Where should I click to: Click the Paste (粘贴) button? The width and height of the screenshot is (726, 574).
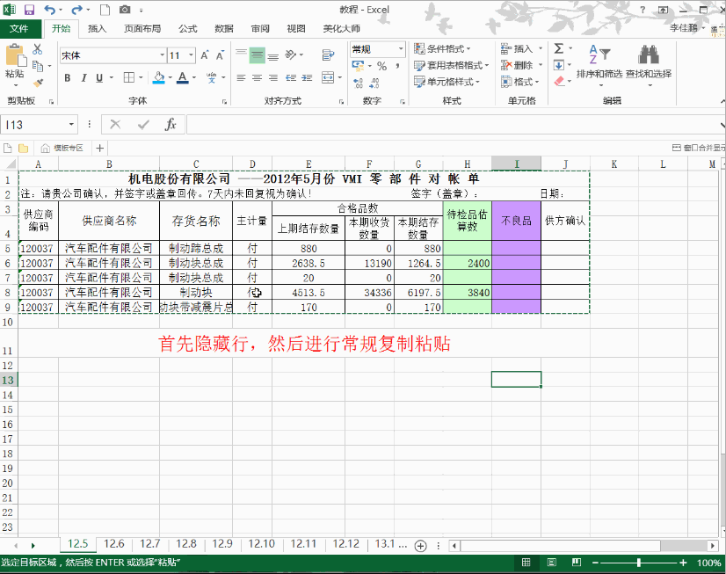click(15, 62)
